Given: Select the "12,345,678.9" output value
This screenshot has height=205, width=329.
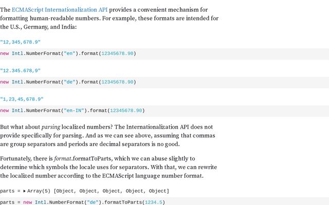Looking at the screenshot, I should pos(21,42).
